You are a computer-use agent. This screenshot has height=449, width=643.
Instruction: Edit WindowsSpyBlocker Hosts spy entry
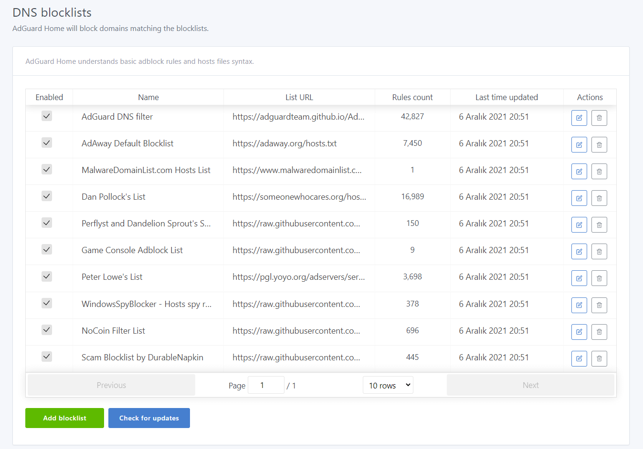[x=579, y=305]
